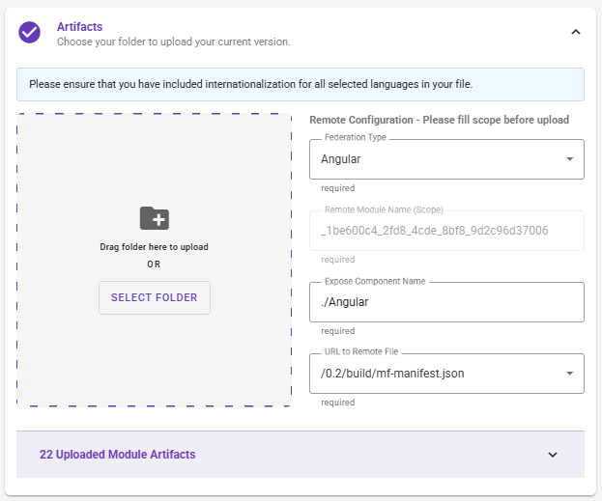Click the 22 Uploaded Module Artifacts title
The width and height of the screenshot is (602, 501).
[x=118, y=455]
